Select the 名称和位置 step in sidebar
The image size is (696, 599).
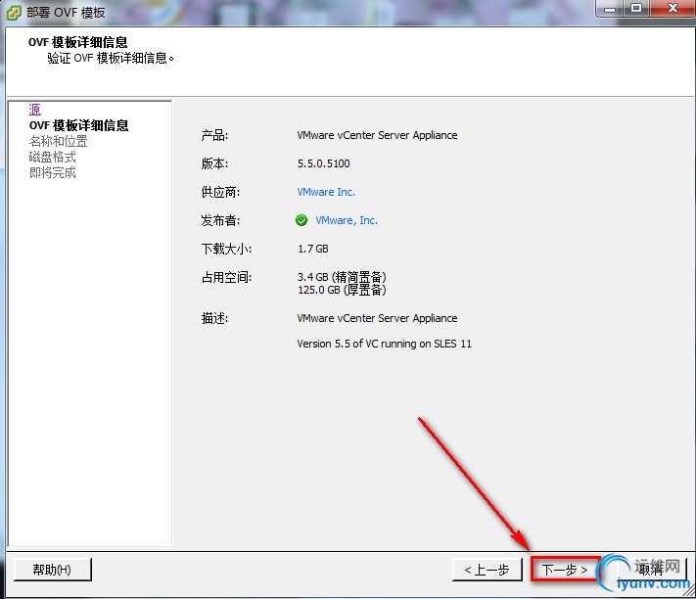(58, 142)
